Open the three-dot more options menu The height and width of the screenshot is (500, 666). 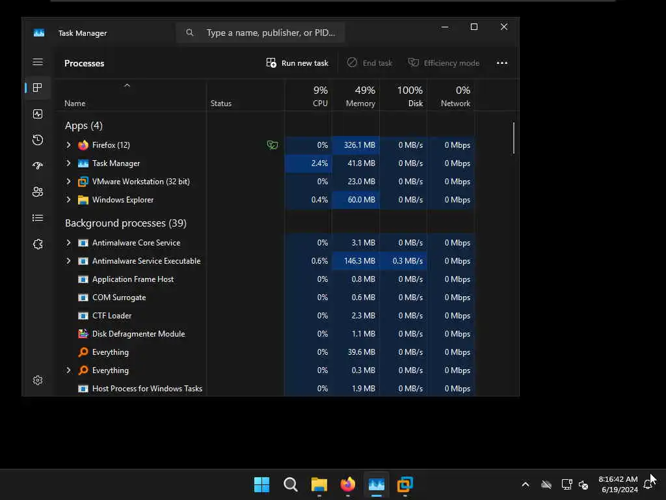coord(502,63)
